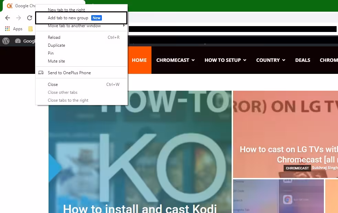Open How to install and cast Kodi article

(x=140, y=208)
